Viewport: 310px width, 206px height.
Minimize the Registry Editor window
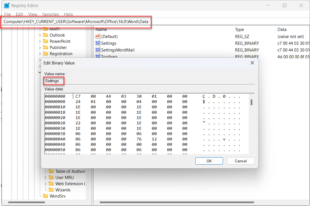pos(268,5)
